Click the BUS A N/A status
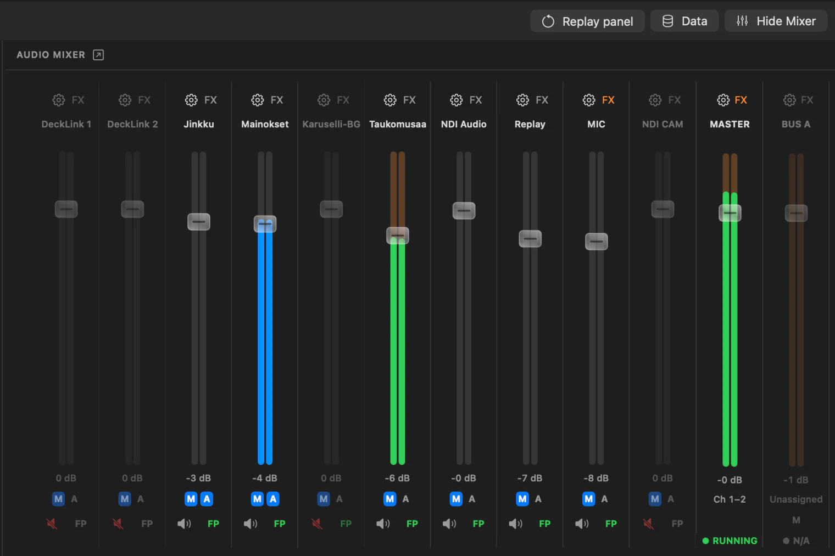The height and width of the screenshot is (556, 835). [x=796, y=541]
